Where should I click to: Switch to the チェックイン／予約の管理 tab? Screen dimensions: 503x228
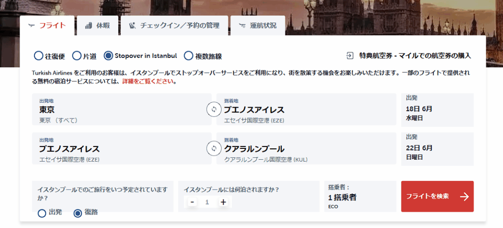[x=175, y=26]
